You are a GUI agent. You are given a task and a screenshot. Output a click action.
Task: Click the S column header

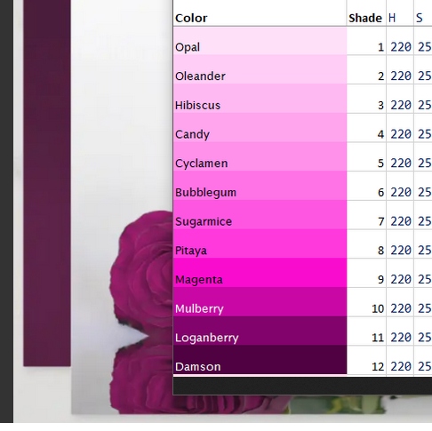click(x=419, y=18)
